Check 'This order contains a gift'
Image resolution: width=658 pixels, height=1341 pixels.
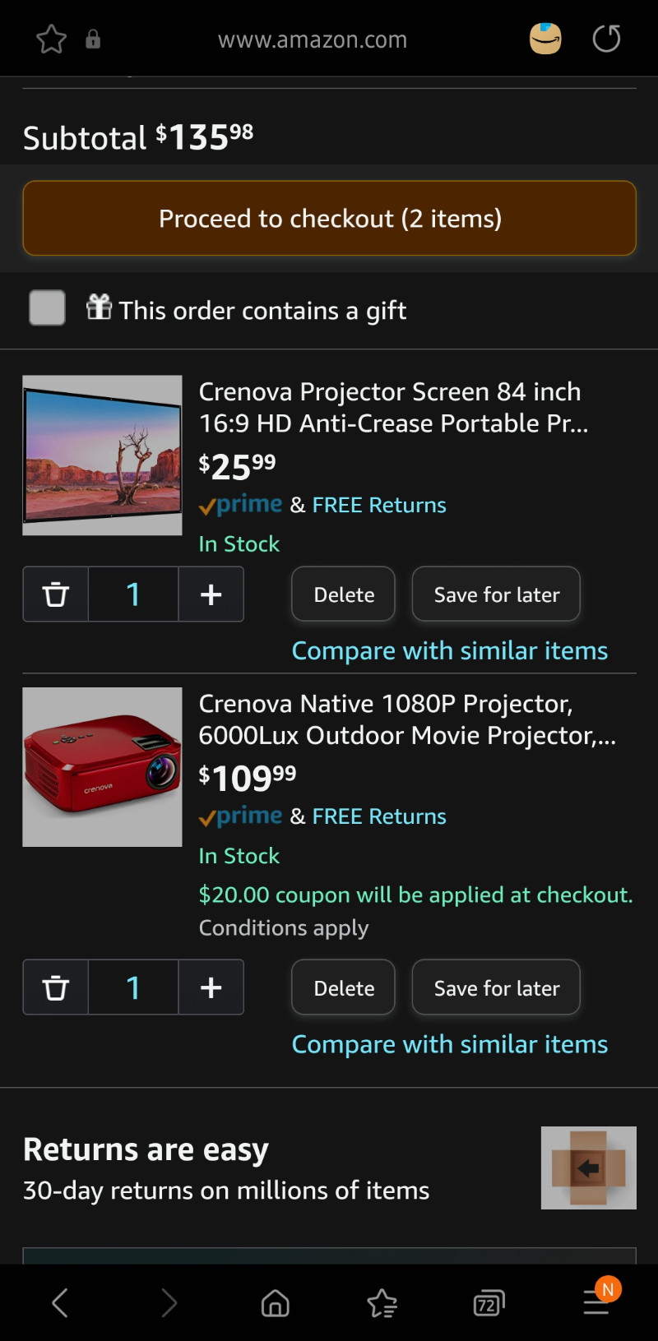[x=47, y=308]
